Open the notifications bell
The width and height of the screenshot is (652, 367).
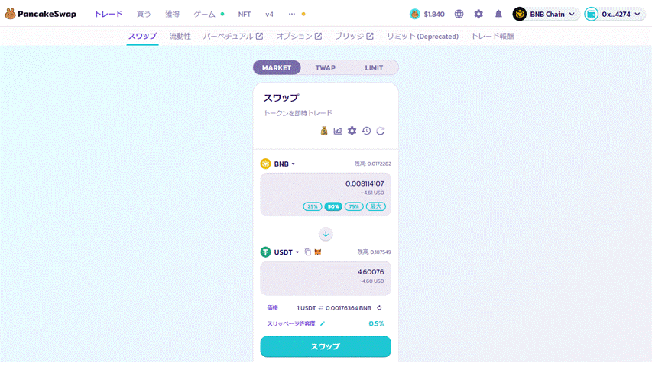pos(498,15)
